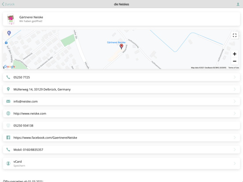The image size is (243, 182).
Task: Click the phone icon for 05250 7725
Action: point(8,77)
